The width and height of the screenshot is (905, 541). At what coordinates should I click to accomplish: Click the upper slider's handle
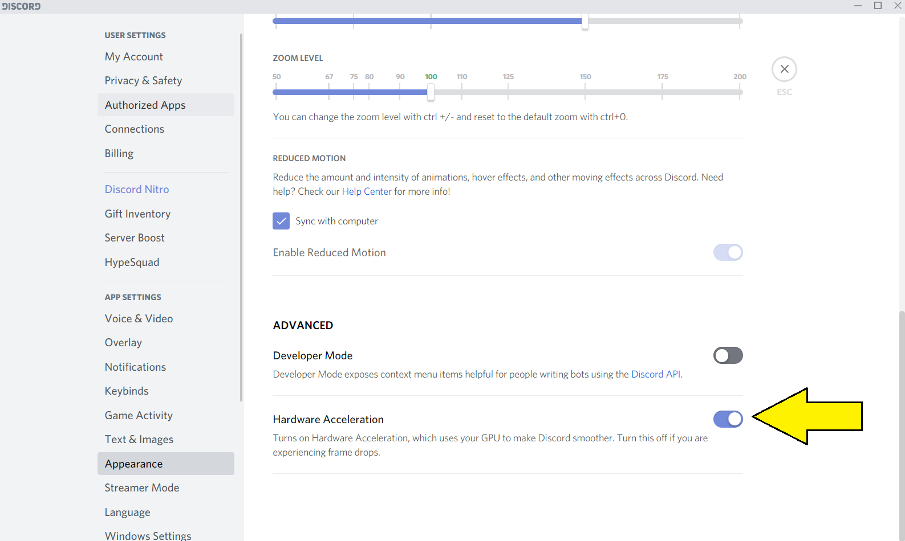585,22
